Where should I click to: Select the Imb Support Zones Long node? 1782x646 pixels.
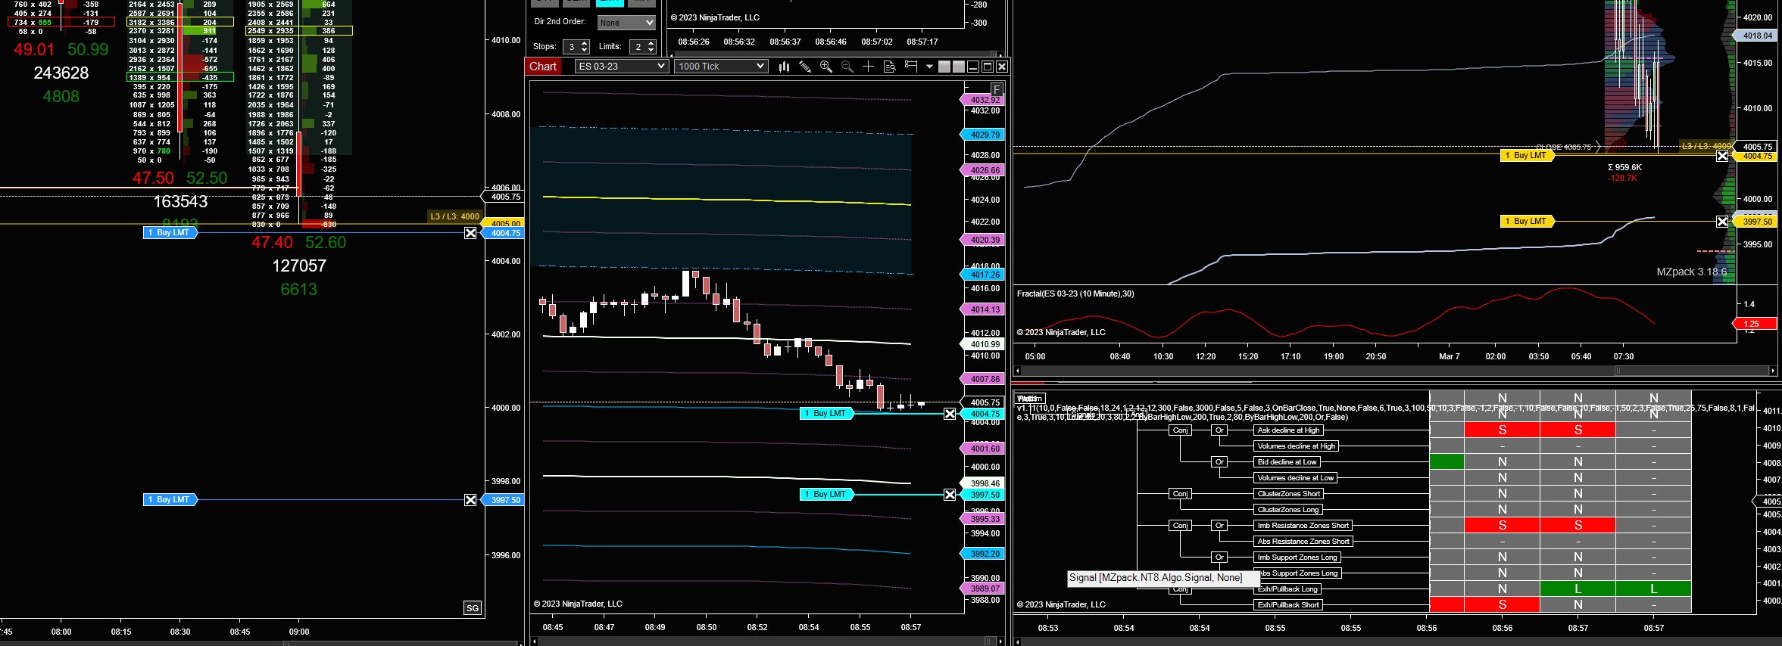[x=1297, y=557]
